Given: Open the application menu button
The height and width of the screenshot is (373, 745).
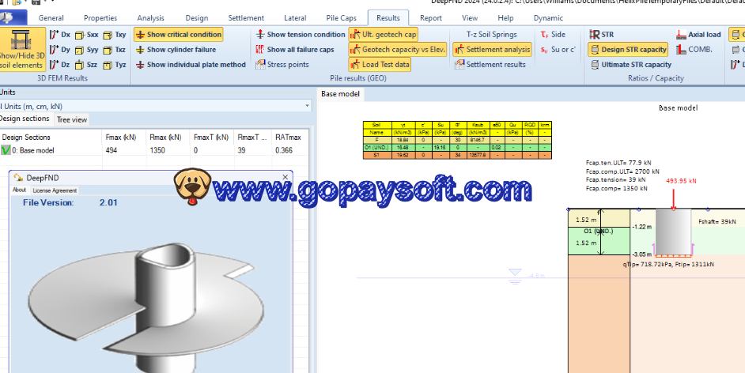Looking at the screenshot, I should pyautogui.click(x=13, y=18).
